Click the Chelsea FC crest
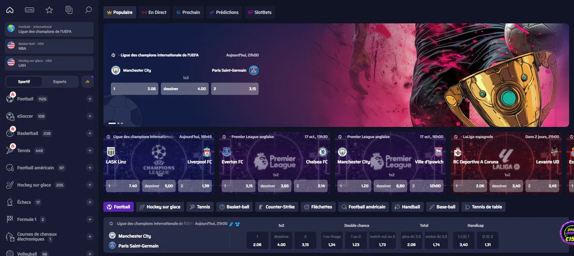Screen dimensions: 574x256 click(323, 152)
